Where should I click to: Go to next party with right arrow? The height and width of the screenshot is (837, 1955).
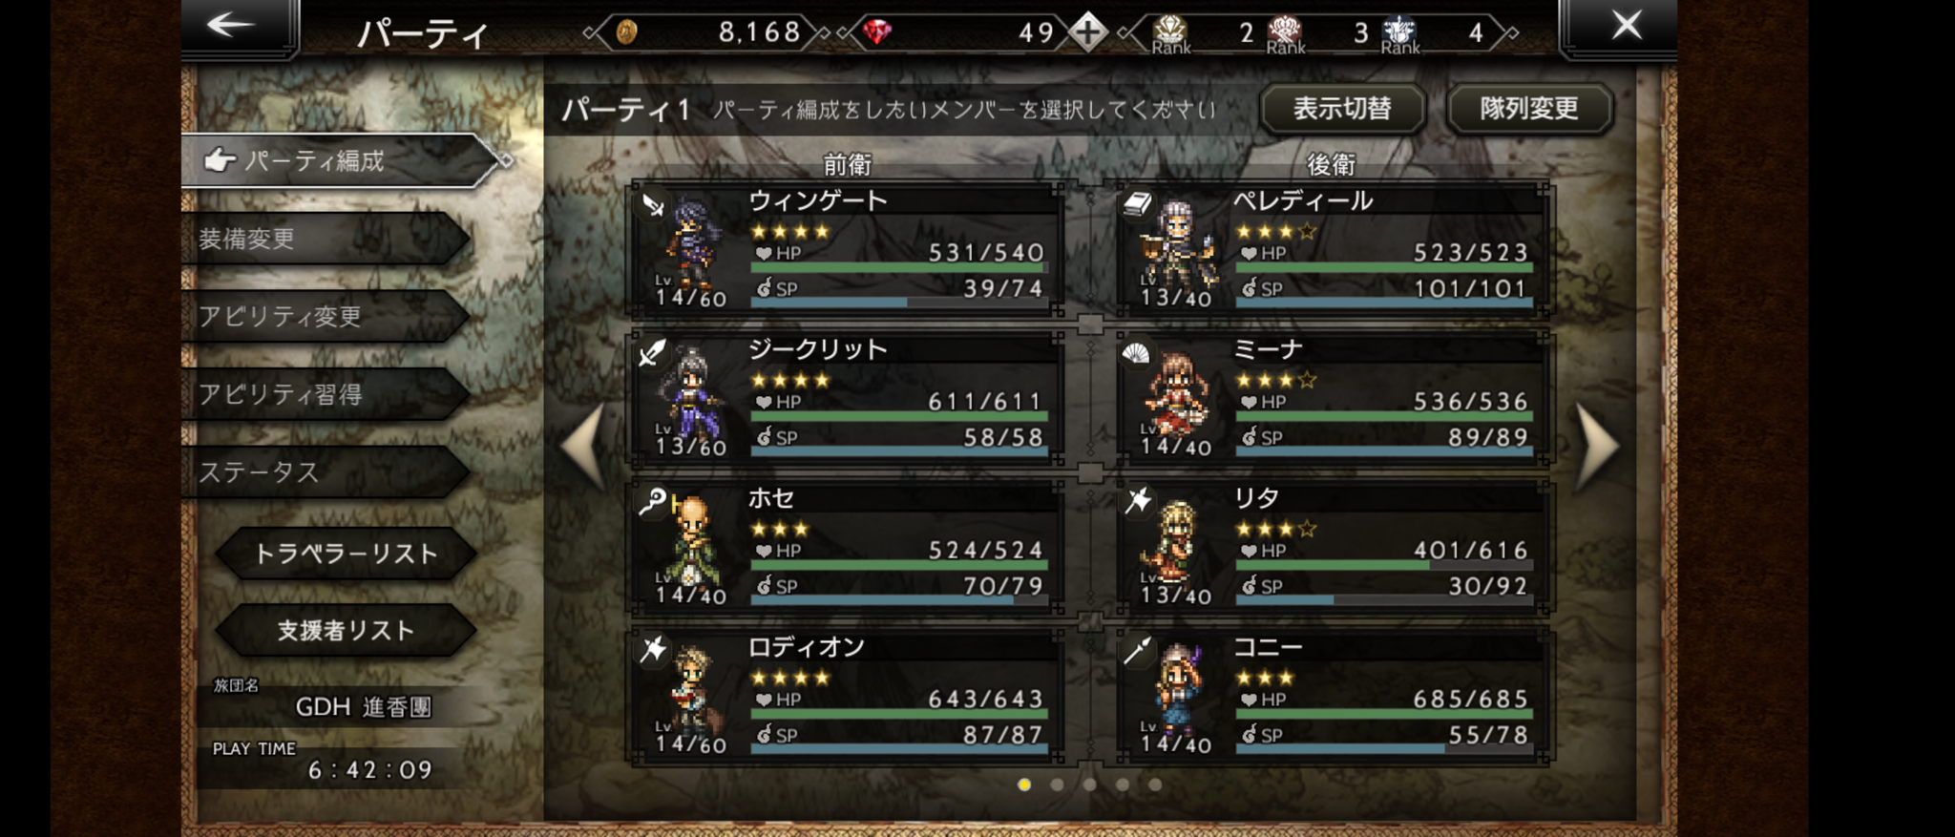tap(1596, 446)
